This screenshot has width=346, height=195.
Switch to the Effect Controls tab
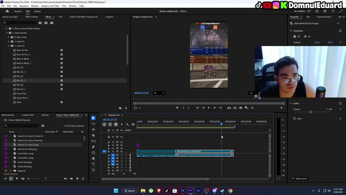click(32, 17)
